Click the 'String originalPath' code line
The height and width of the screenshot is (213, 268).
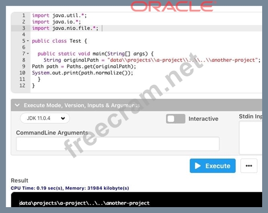(x=152, y=60)
